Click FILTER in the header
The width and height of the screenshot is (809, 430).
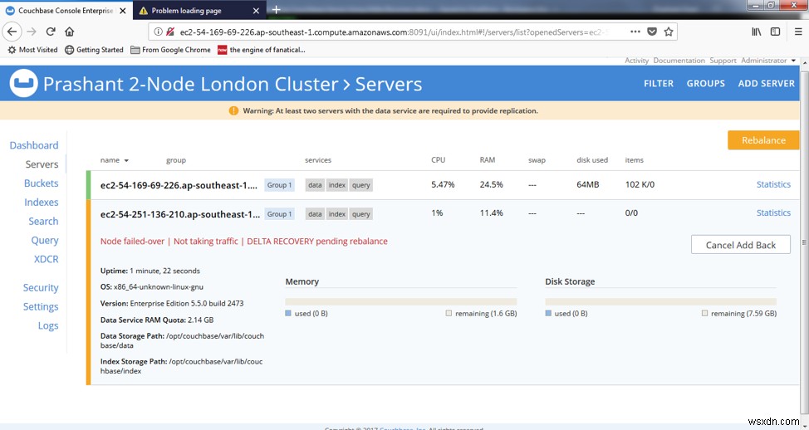click(659, 84)
